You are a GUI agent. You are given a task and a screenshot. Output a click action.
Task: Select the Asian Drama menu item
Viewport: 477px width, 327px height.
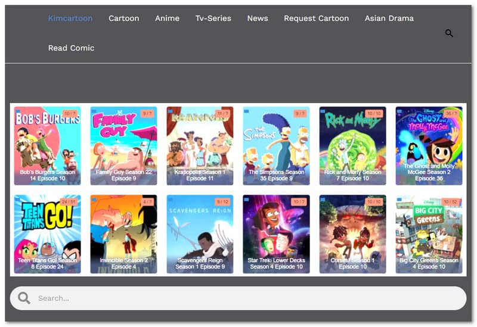point(389,18)
